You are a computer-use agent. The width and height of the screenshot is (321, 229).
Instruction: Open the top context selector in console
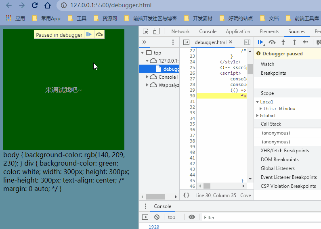point(172,217)
